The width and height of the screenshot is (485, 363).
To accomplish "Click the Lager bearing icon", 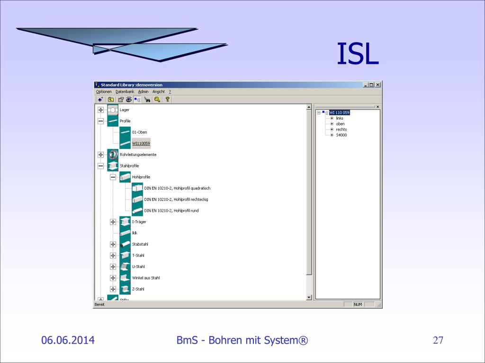I will click(113, 110).
